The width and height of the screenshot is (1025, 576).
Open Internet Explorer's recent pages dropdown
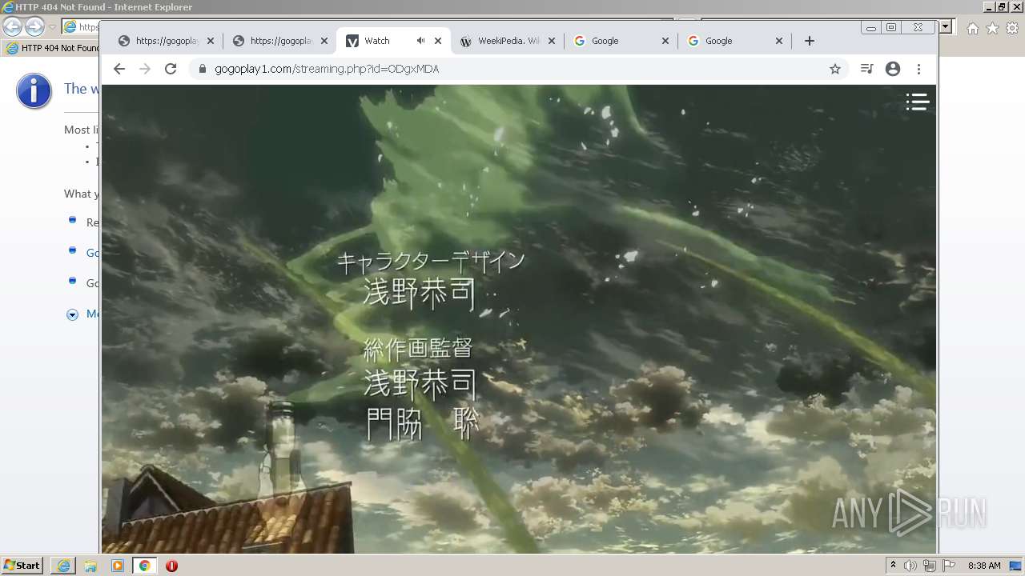click(x=52, y=27)
